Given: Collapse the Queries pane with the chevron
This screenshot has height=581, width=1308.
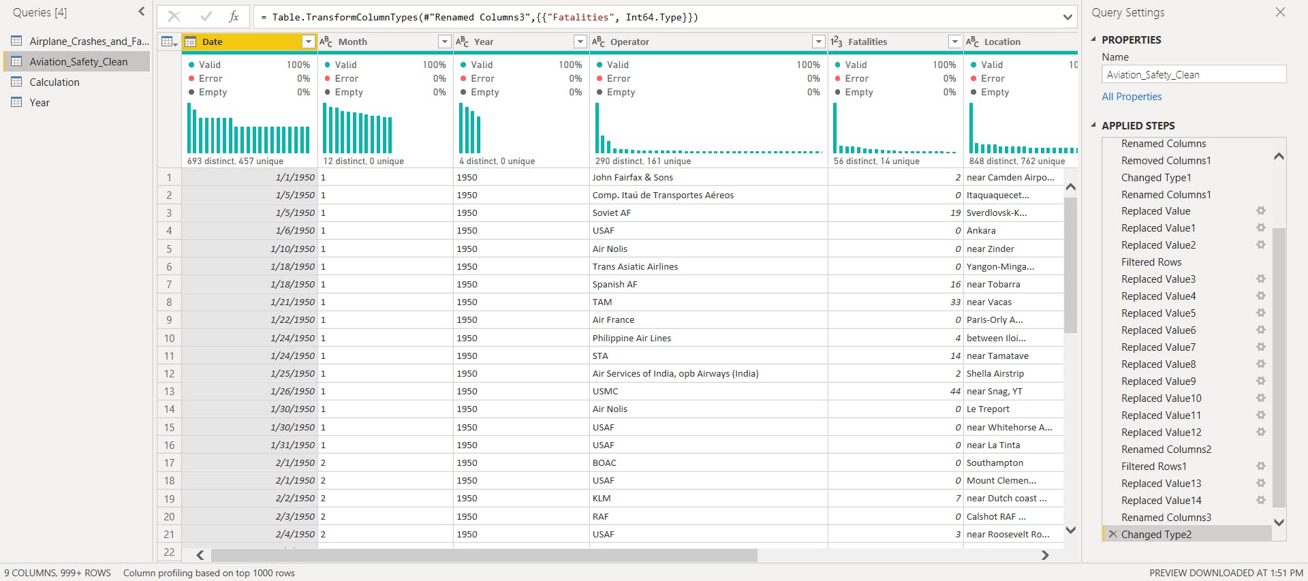Looking at the screenshot, I should (x=141, y=12).
